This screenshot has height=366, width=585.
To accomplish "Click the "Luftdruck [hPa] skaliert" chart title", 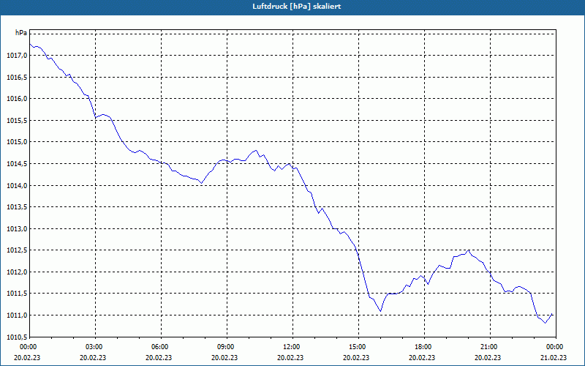I will point(296,7).
